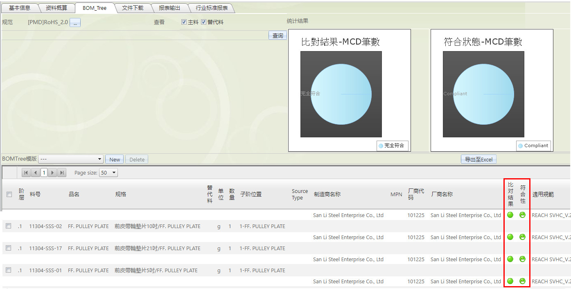The height and width of the screenshot is (289, 571).
Task: Click the Source Type column header
Action: click(300, 195)
